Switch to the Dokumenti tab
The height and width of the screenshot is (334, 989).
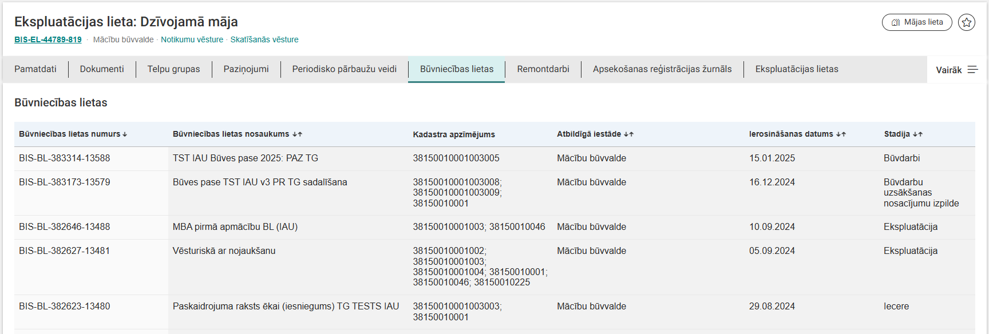click(x=102, y=69)
